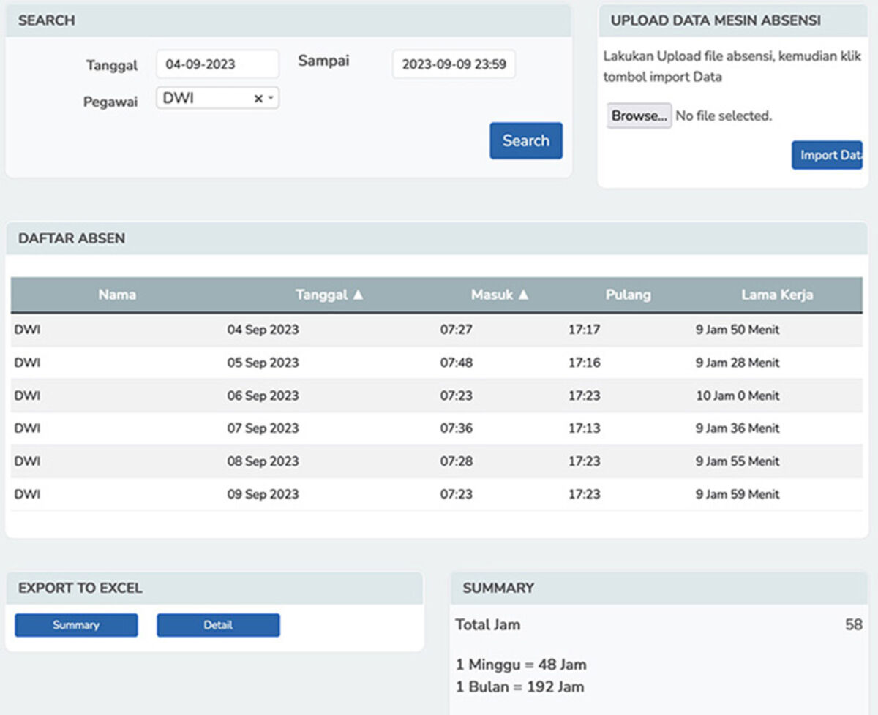Image resolution: width=878 pixels, height=715 pixels.
Task: Sort by the Tanggal column header
Action: coord(329,295)
